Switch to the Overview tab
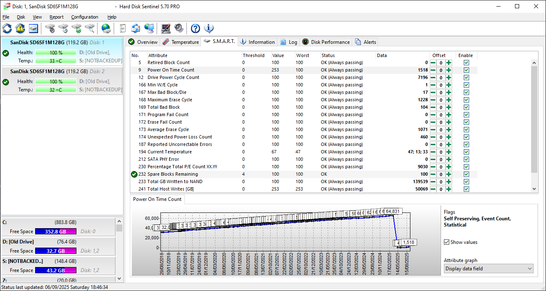The height and width of the screenshot is (291, 546). 143,42
